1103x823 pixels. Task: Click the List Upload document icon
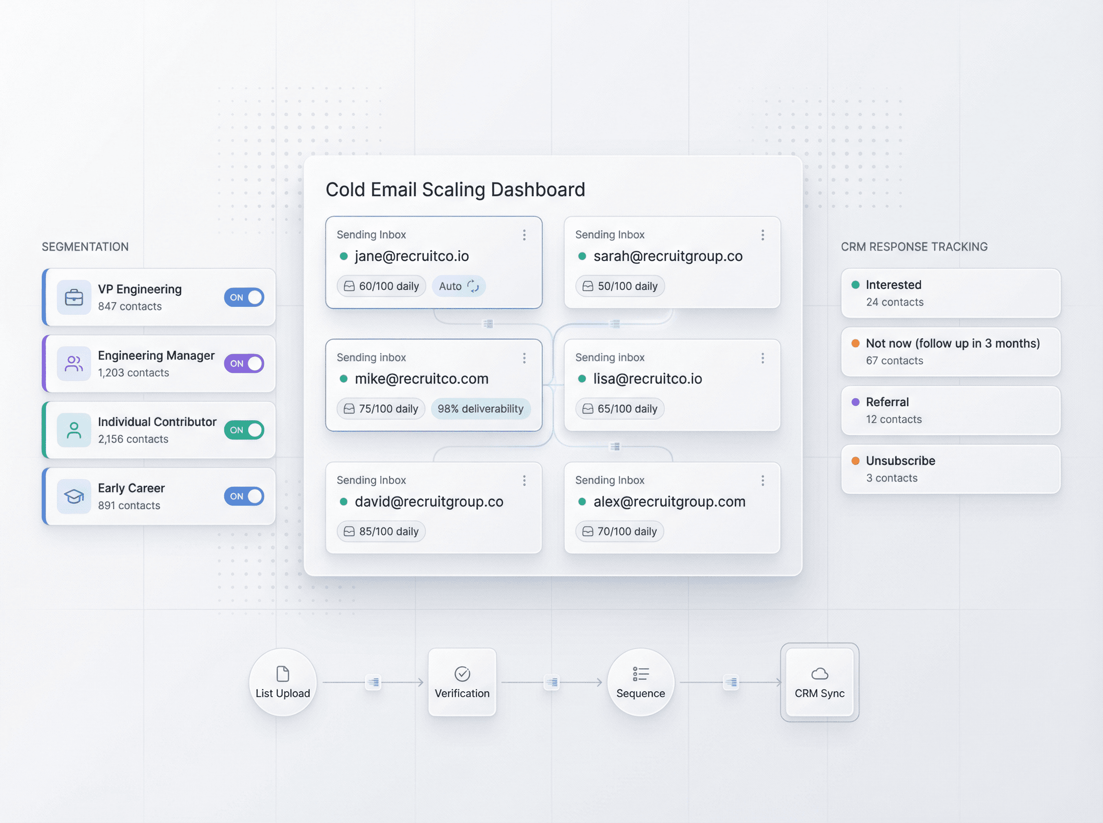click(283, 674)
